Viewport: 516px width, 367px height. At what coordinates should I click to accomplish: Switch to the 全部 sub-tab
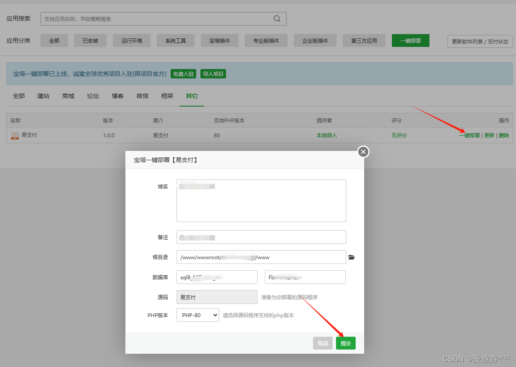click(19, 96)
